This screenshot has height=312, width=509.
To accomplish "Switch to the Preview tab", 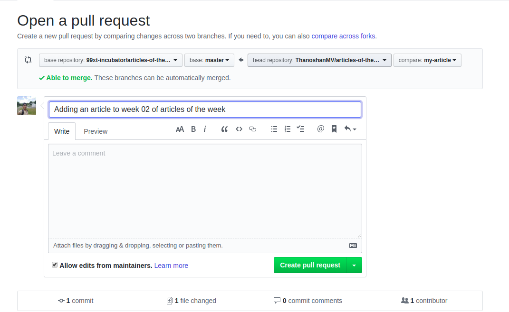I will (x=95, y=131).
